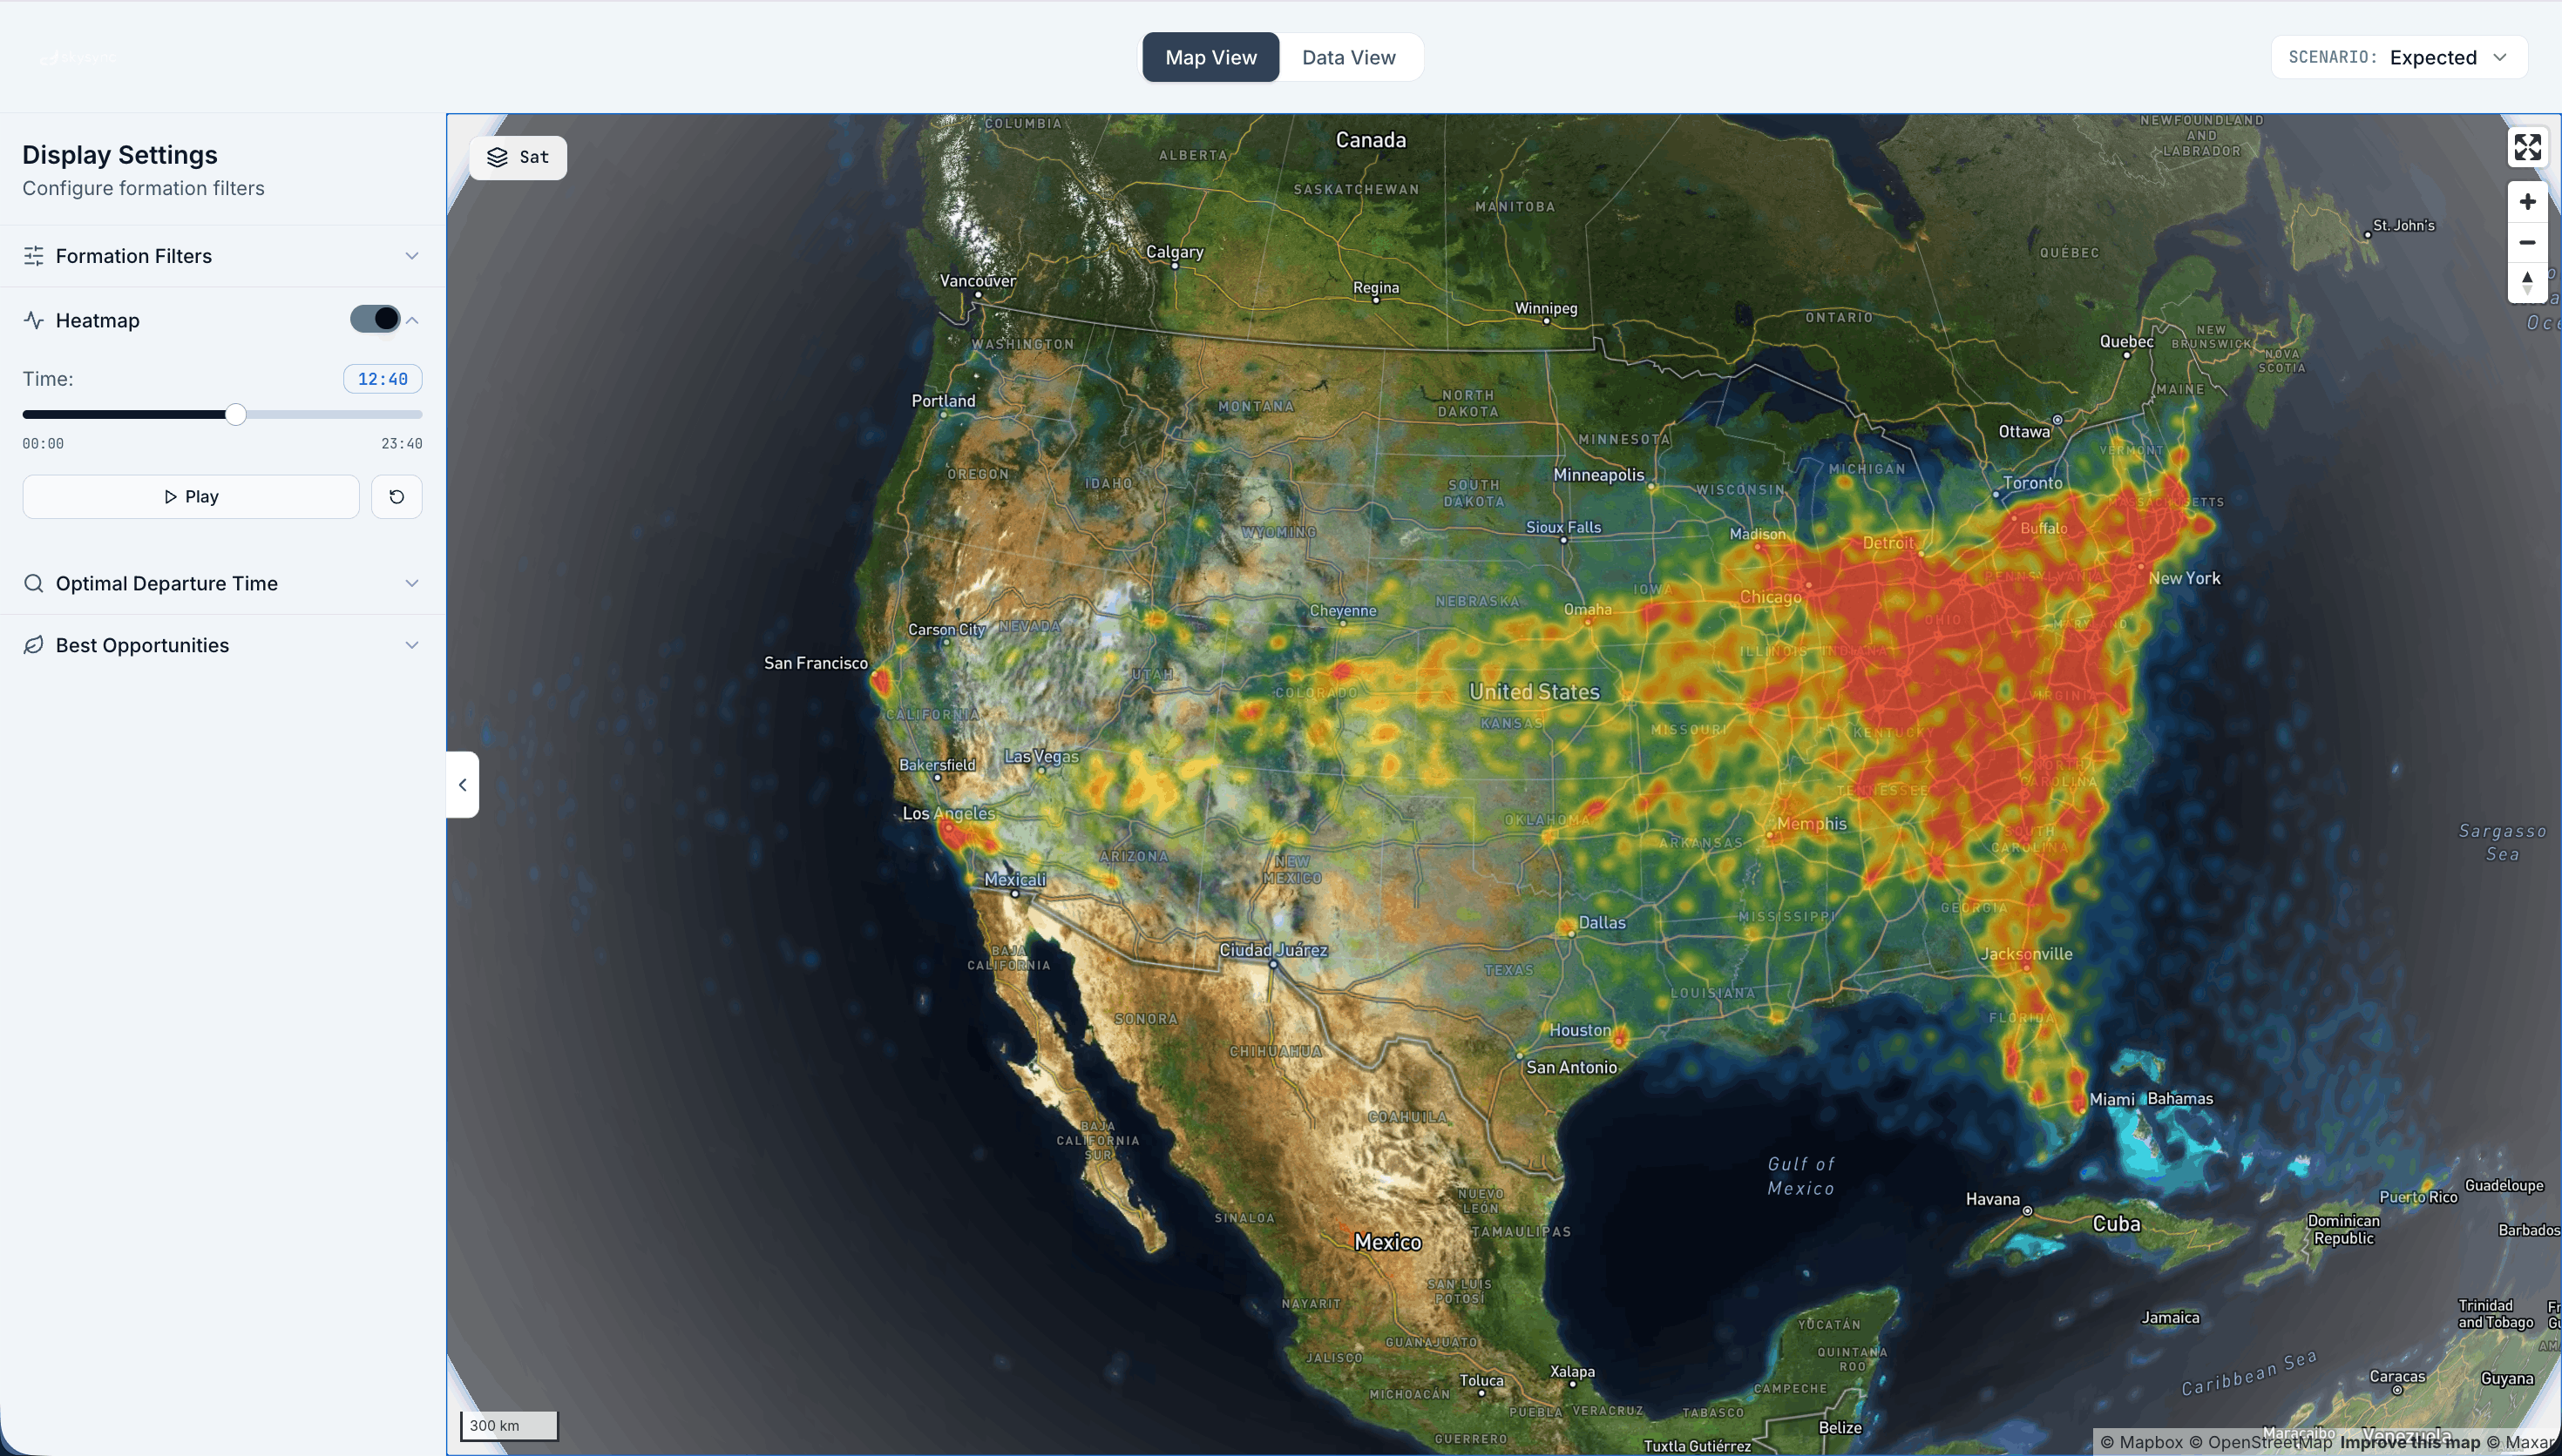
Task: Zoom out using the minus icon
Action: 2527,243
